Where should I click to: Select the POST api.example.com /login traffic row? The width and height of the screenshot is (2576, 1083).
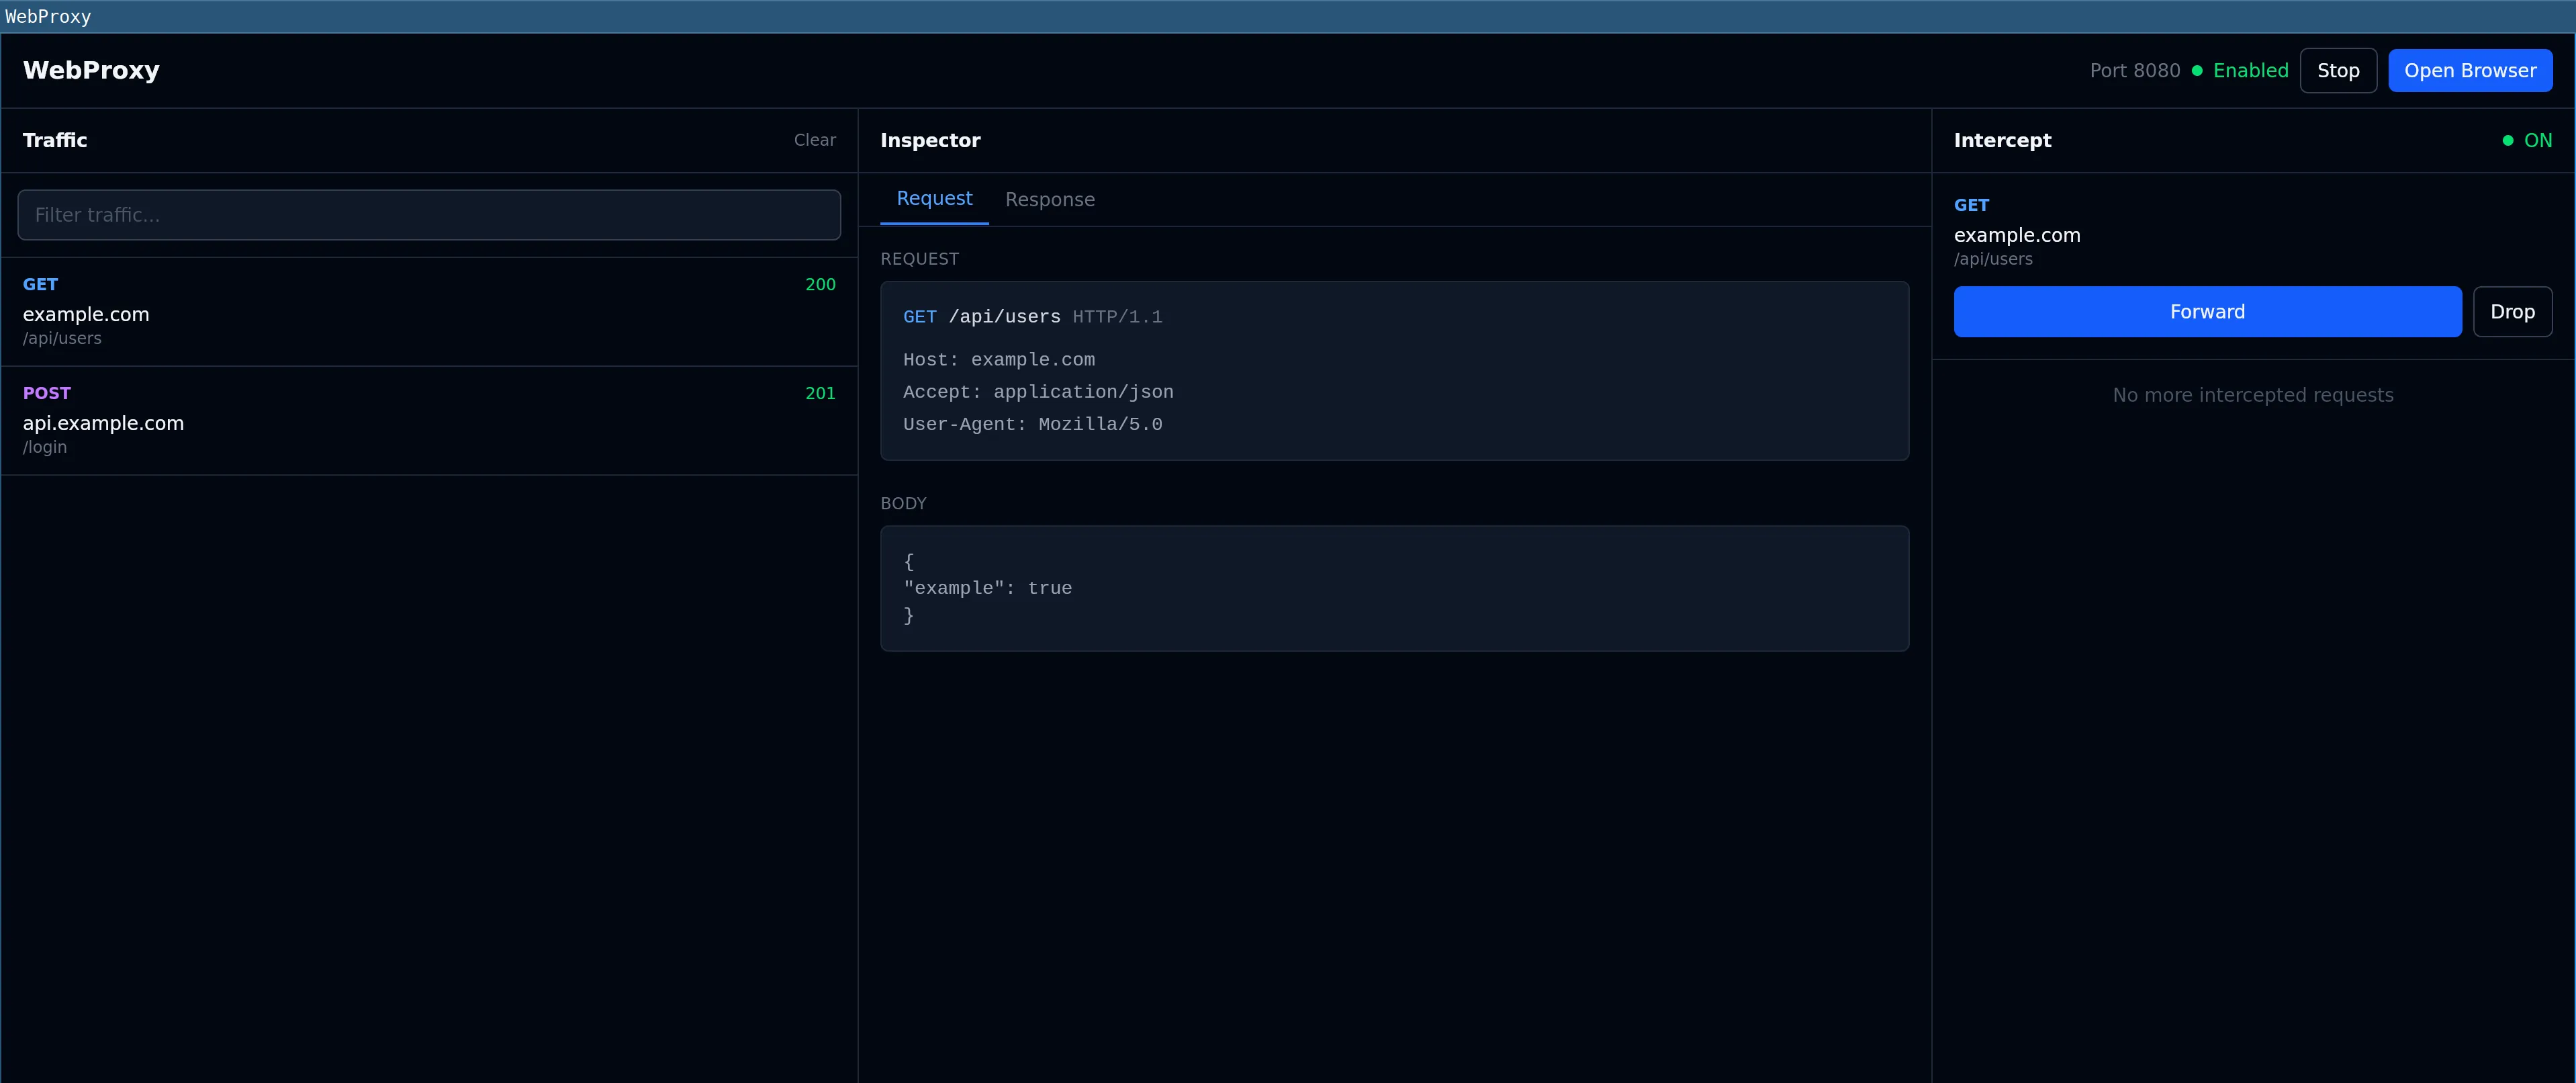pyautogui.click(x=429, y=421)
